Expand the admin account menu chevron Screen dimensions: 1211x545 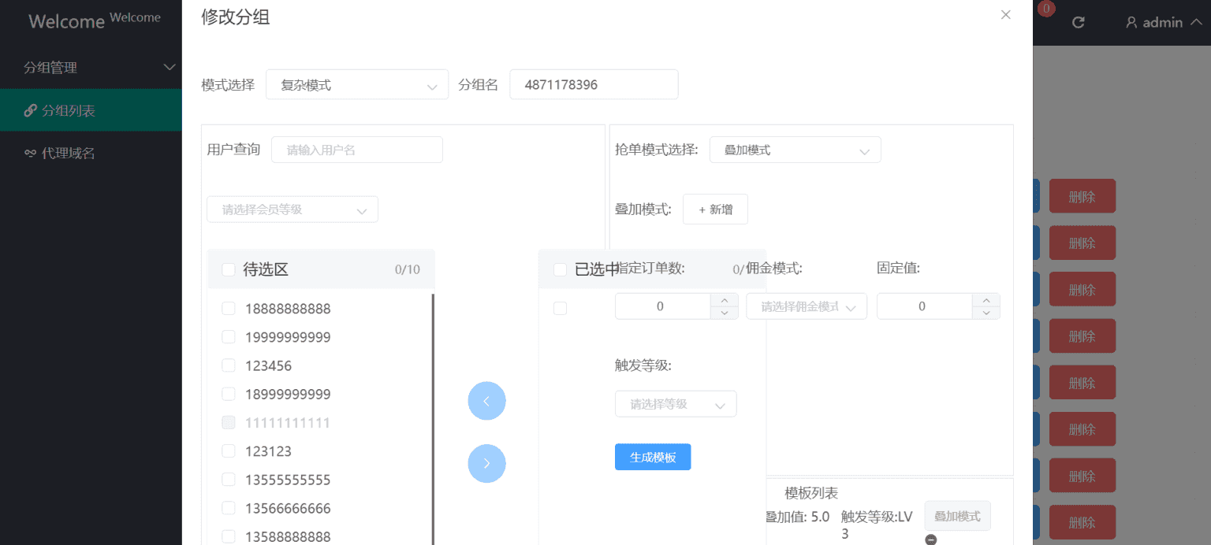click(1195, 22)
